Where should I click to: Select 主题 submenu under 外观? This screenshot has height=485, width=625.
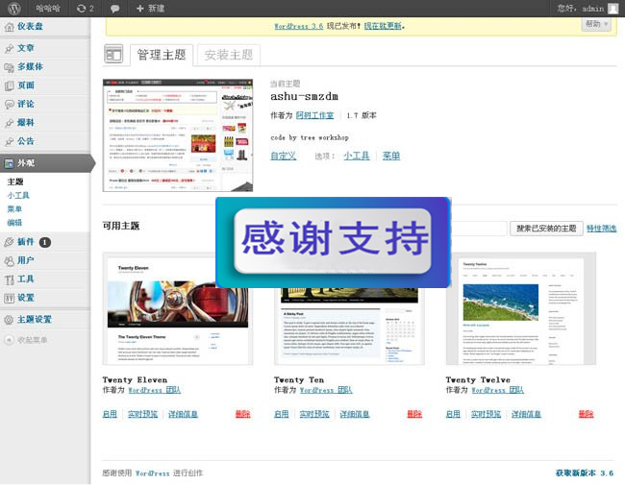15,182
